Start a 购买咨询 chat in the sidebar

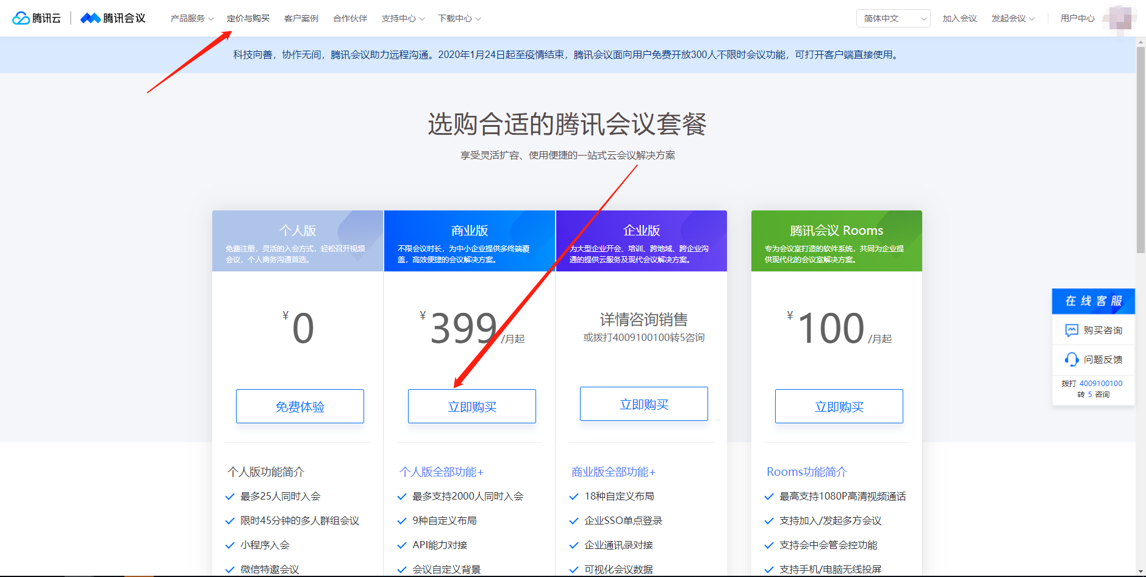(x=1094, y=330)
